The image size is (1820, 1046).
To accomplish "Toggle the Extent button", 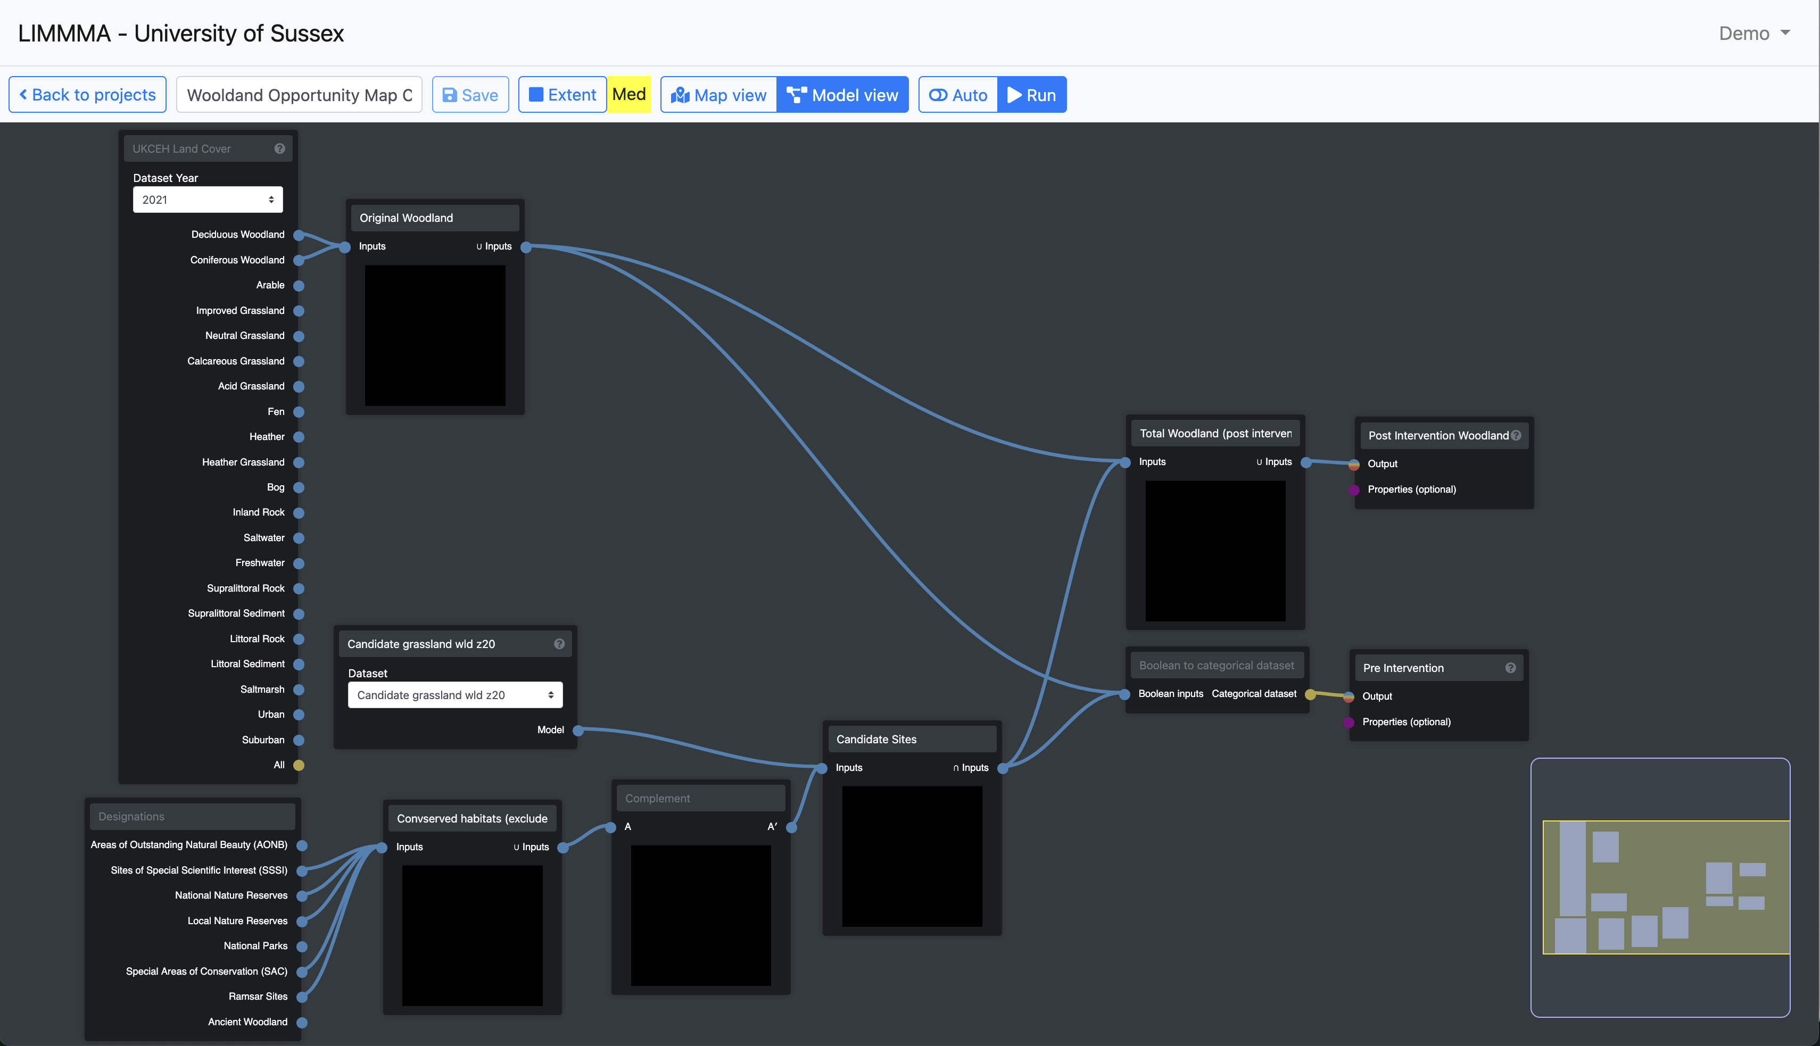I will tap(562, 95).
